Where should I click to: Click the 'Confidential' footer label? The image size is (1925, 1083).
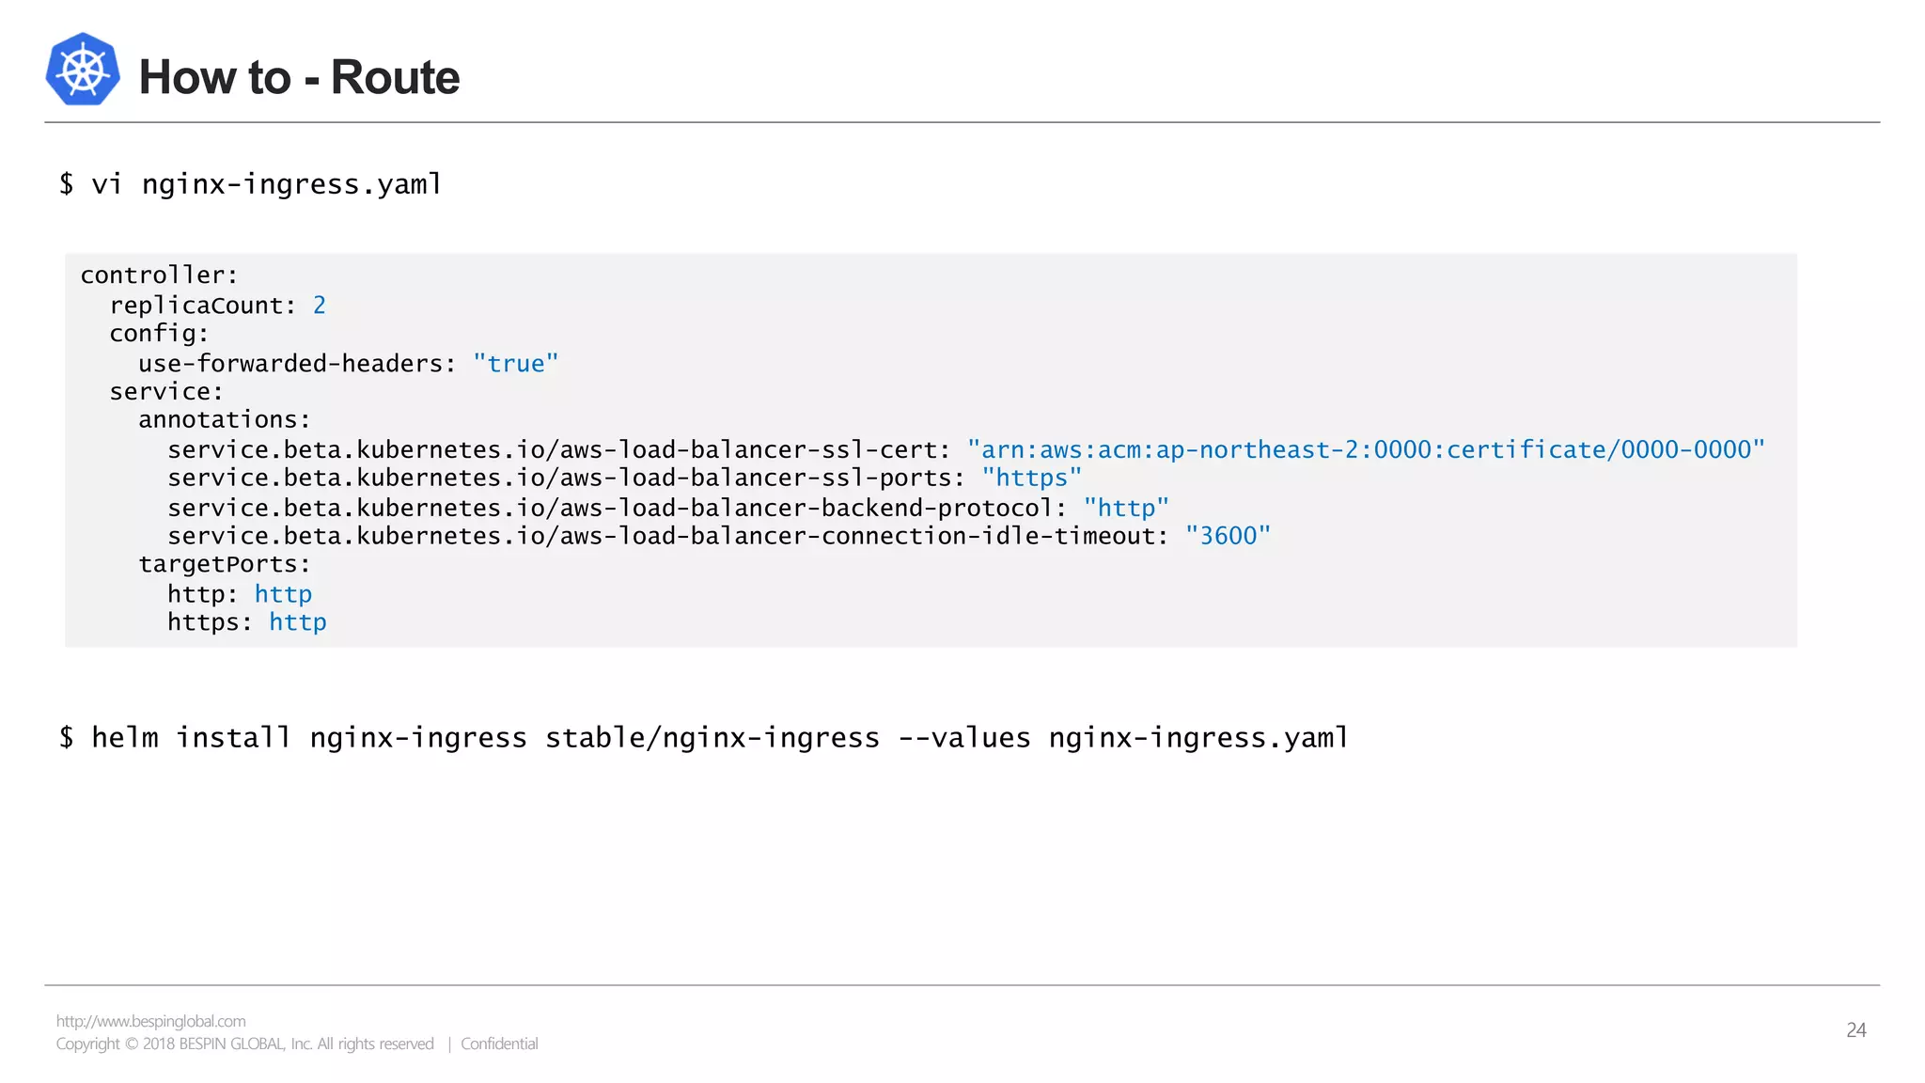click(x=499, y=1044)
